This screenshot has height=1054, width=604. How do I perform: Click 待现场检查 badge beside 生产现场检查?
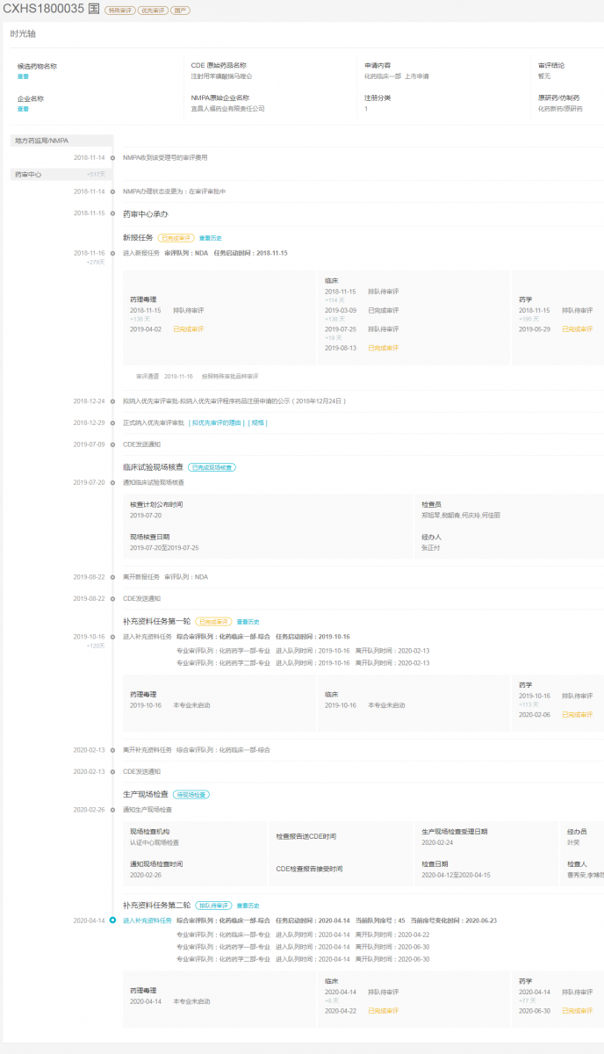coord(191,794)
